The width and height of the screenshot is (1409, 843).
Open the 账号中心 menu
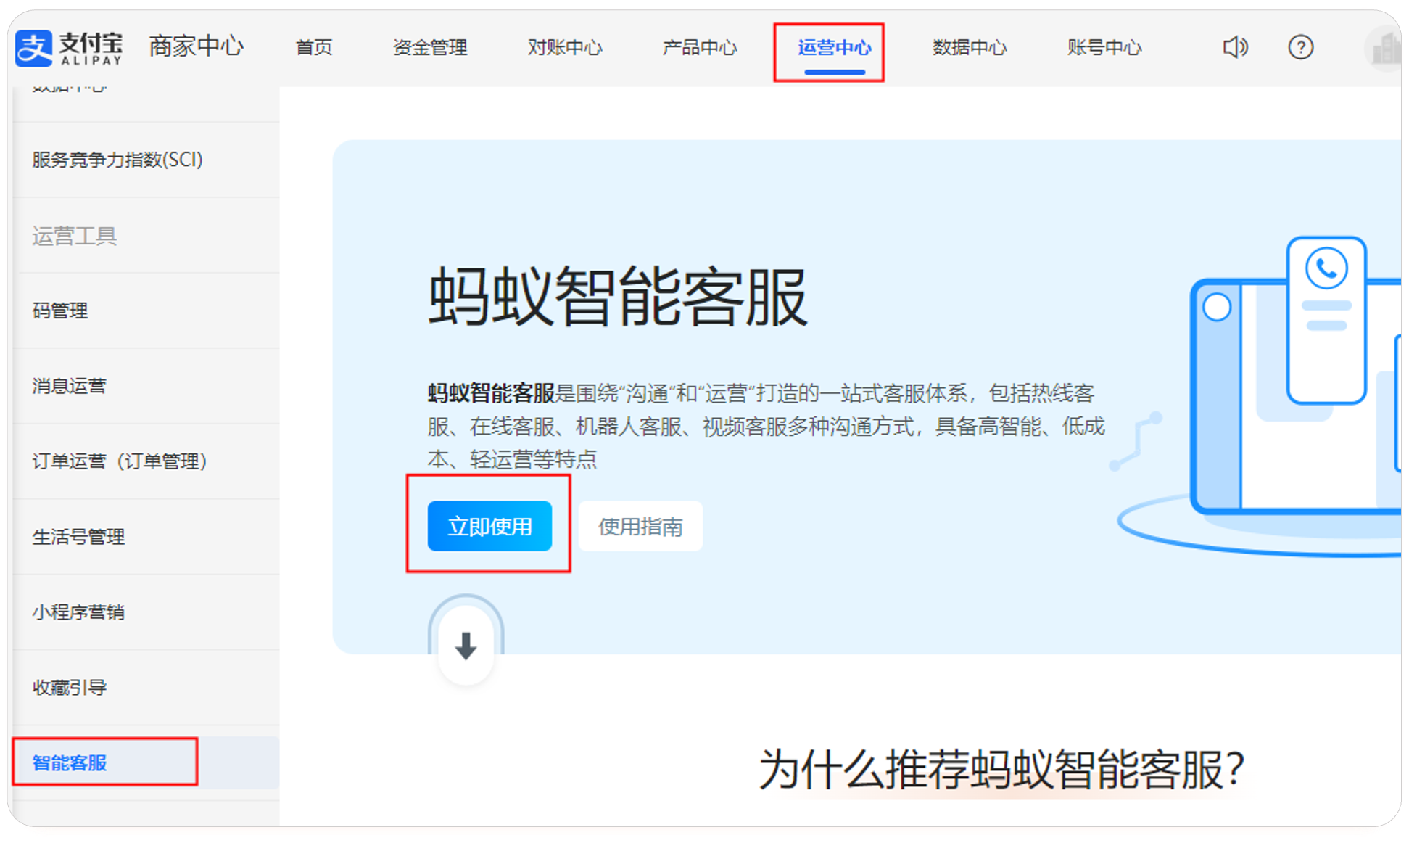(x=1103, y=48)
